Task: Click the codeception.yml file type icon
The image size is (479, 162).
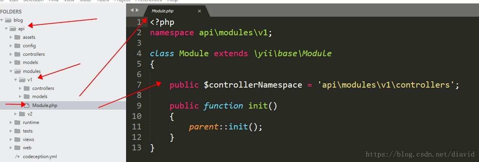Action: point(17,157)
